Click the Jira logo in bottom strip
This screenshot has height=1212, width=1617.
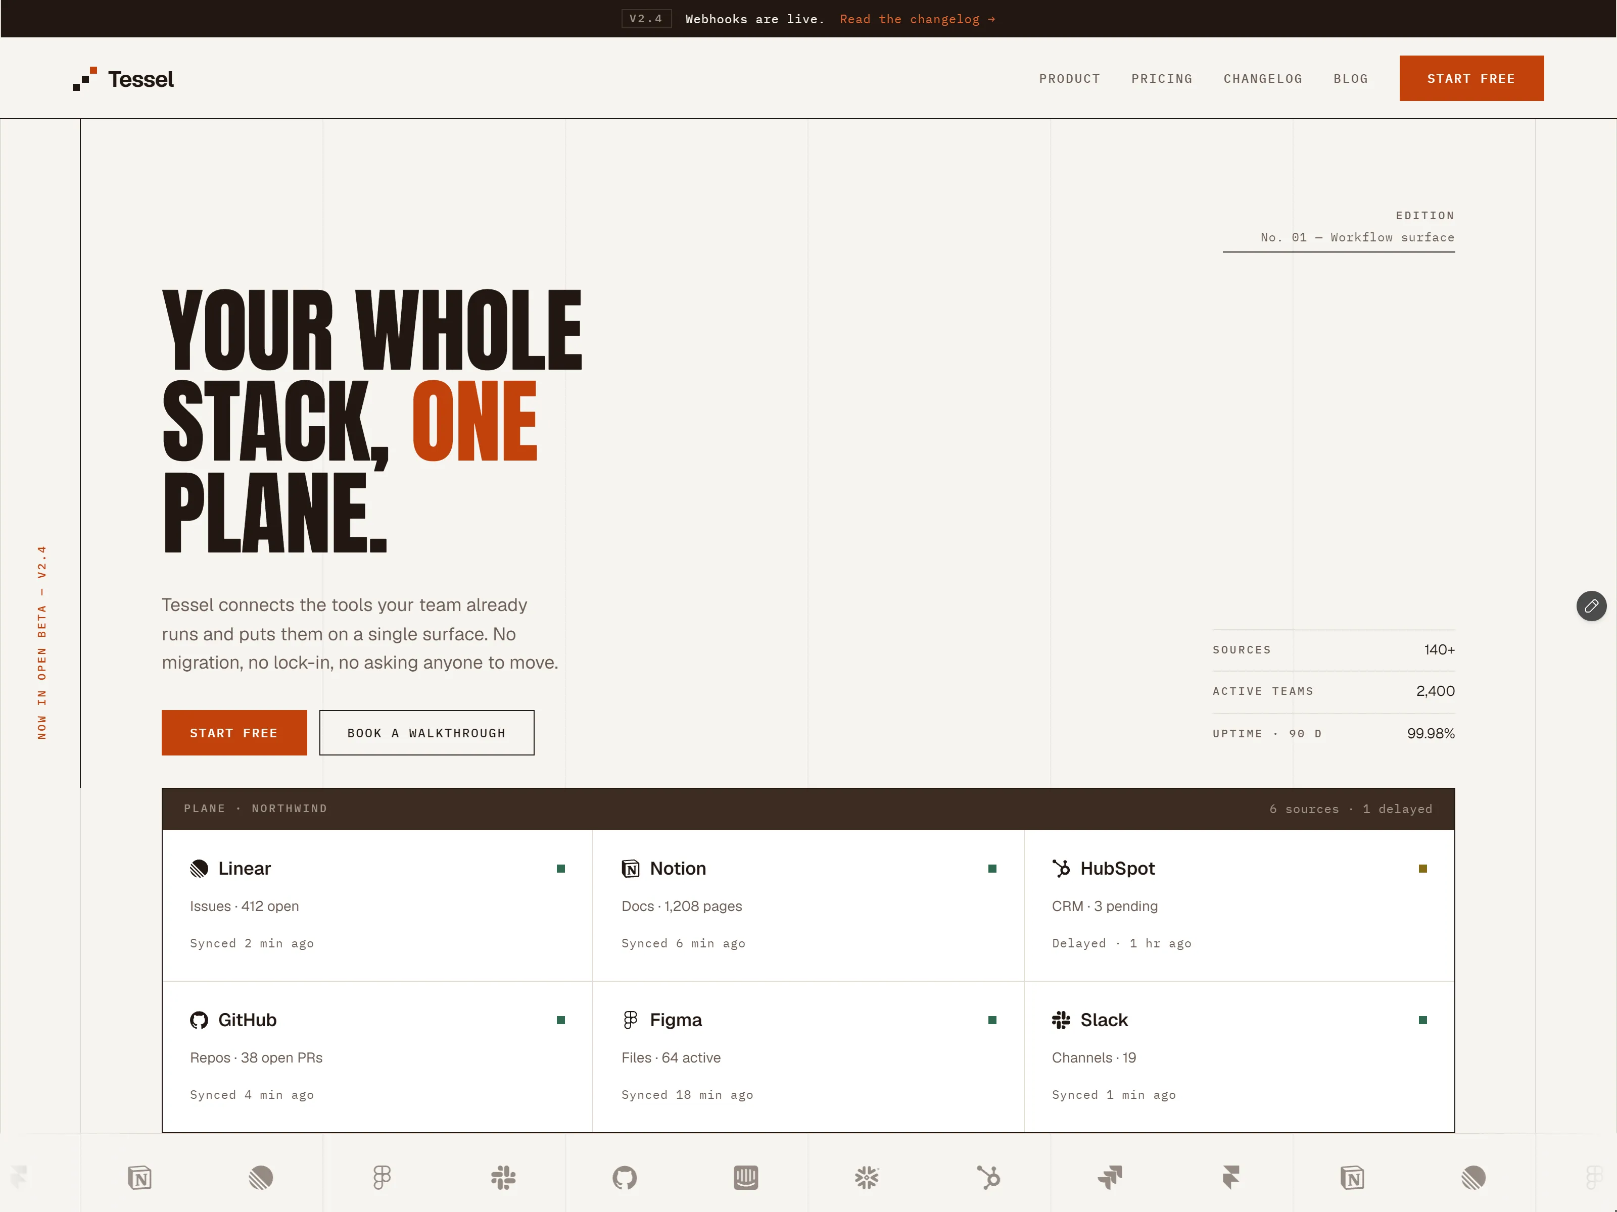1110,1178
